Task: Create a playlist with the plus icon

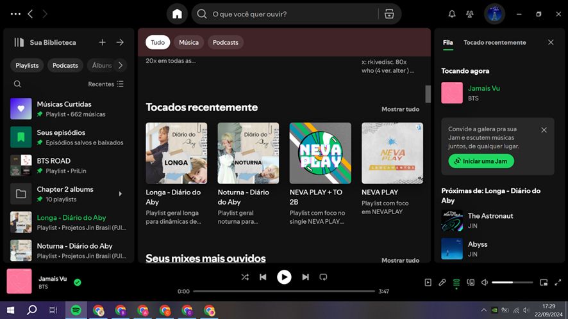Action: tap(102, 42)
